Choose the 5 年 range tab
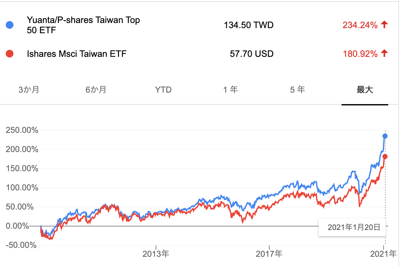 coord(297,89)
